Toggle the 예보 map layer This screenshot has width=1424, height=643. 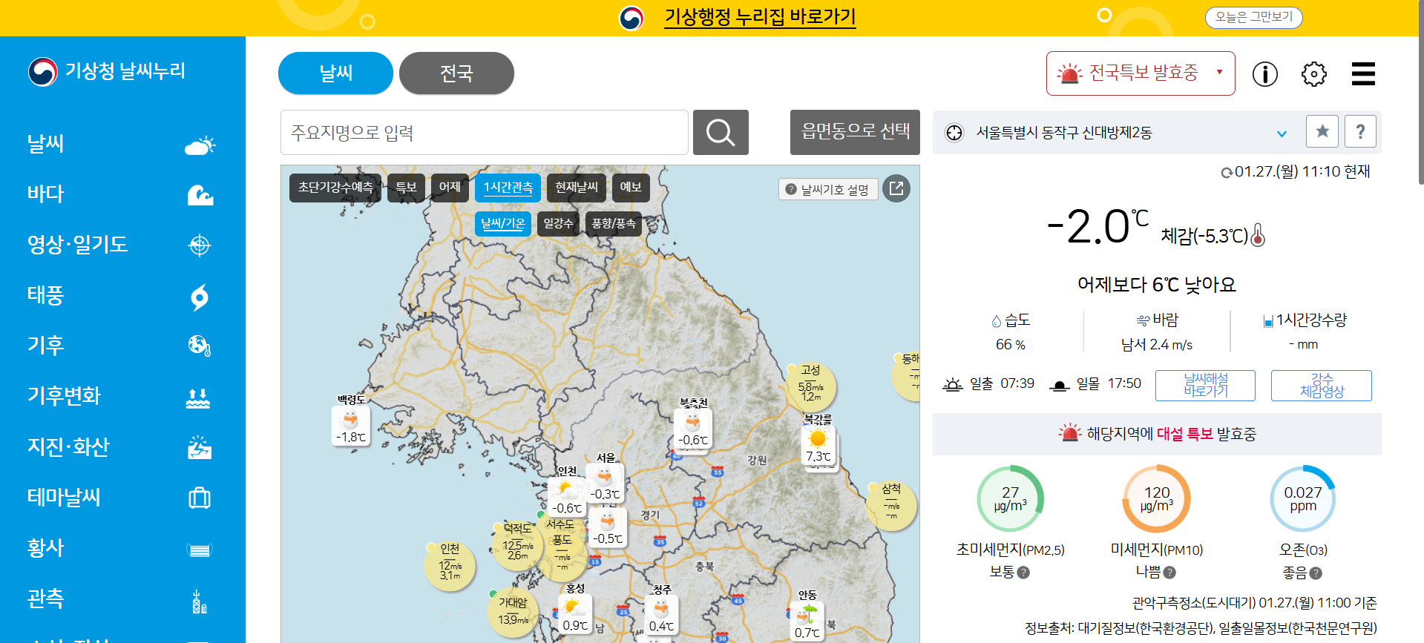[631, 188]
